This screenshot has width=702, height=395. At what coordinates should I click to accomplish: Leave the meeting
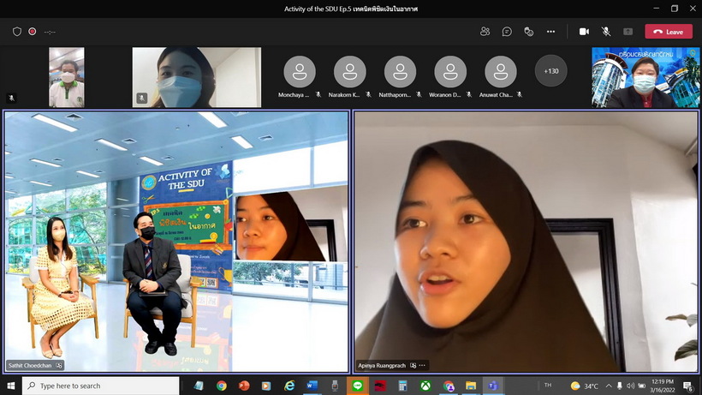(669, 32)
